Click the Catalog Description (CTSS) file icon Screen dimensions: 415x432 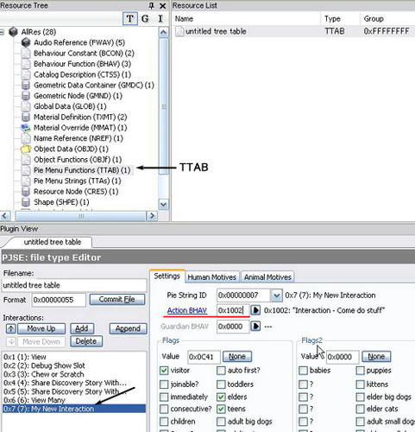(26, 74)
